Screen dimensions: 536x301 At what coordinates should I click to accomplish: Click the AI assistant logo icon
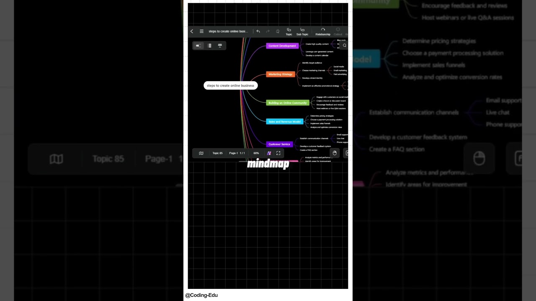tap(269, 153)
